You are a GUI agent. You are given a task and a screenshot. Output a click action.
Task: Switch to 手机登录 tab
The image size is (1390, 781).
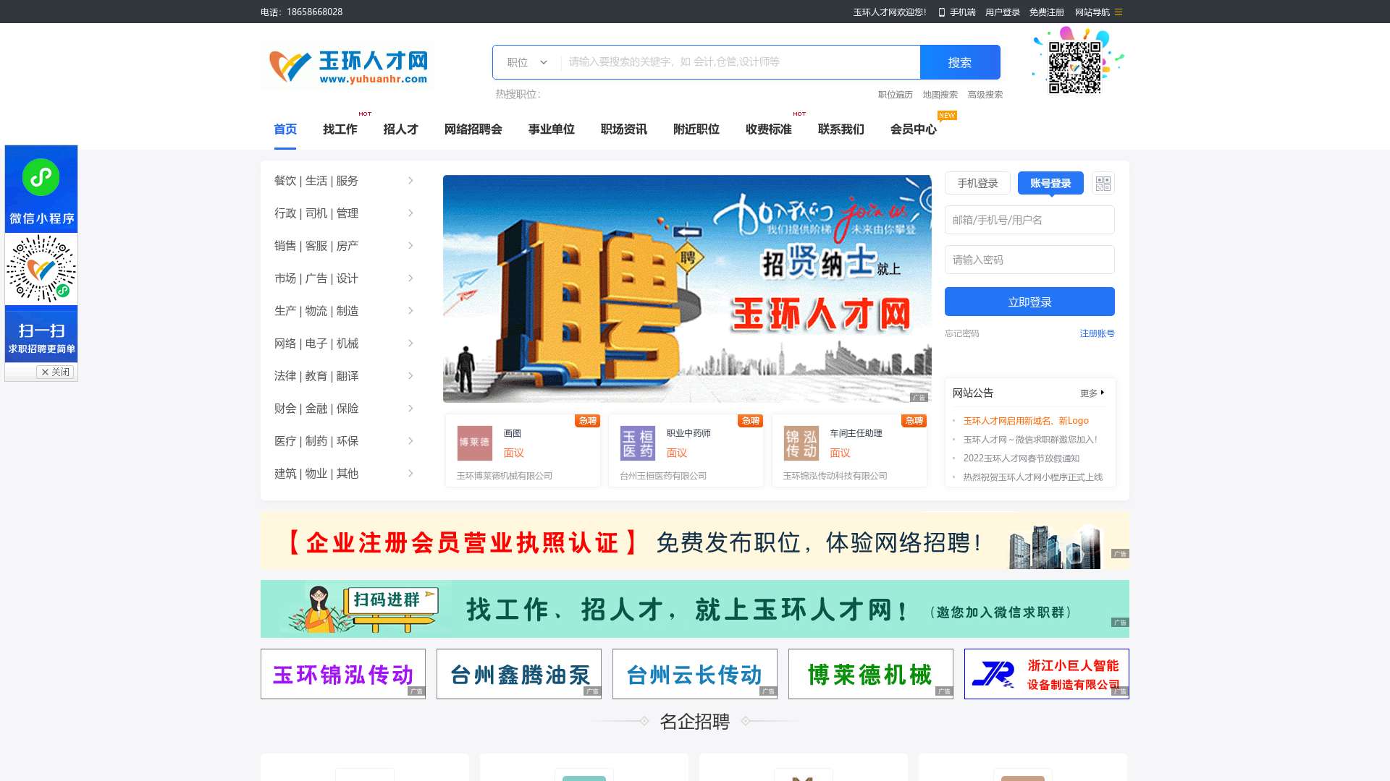pos(977,184)
